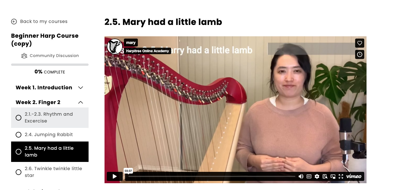Like the video with heart icon

tap(360, 43)
